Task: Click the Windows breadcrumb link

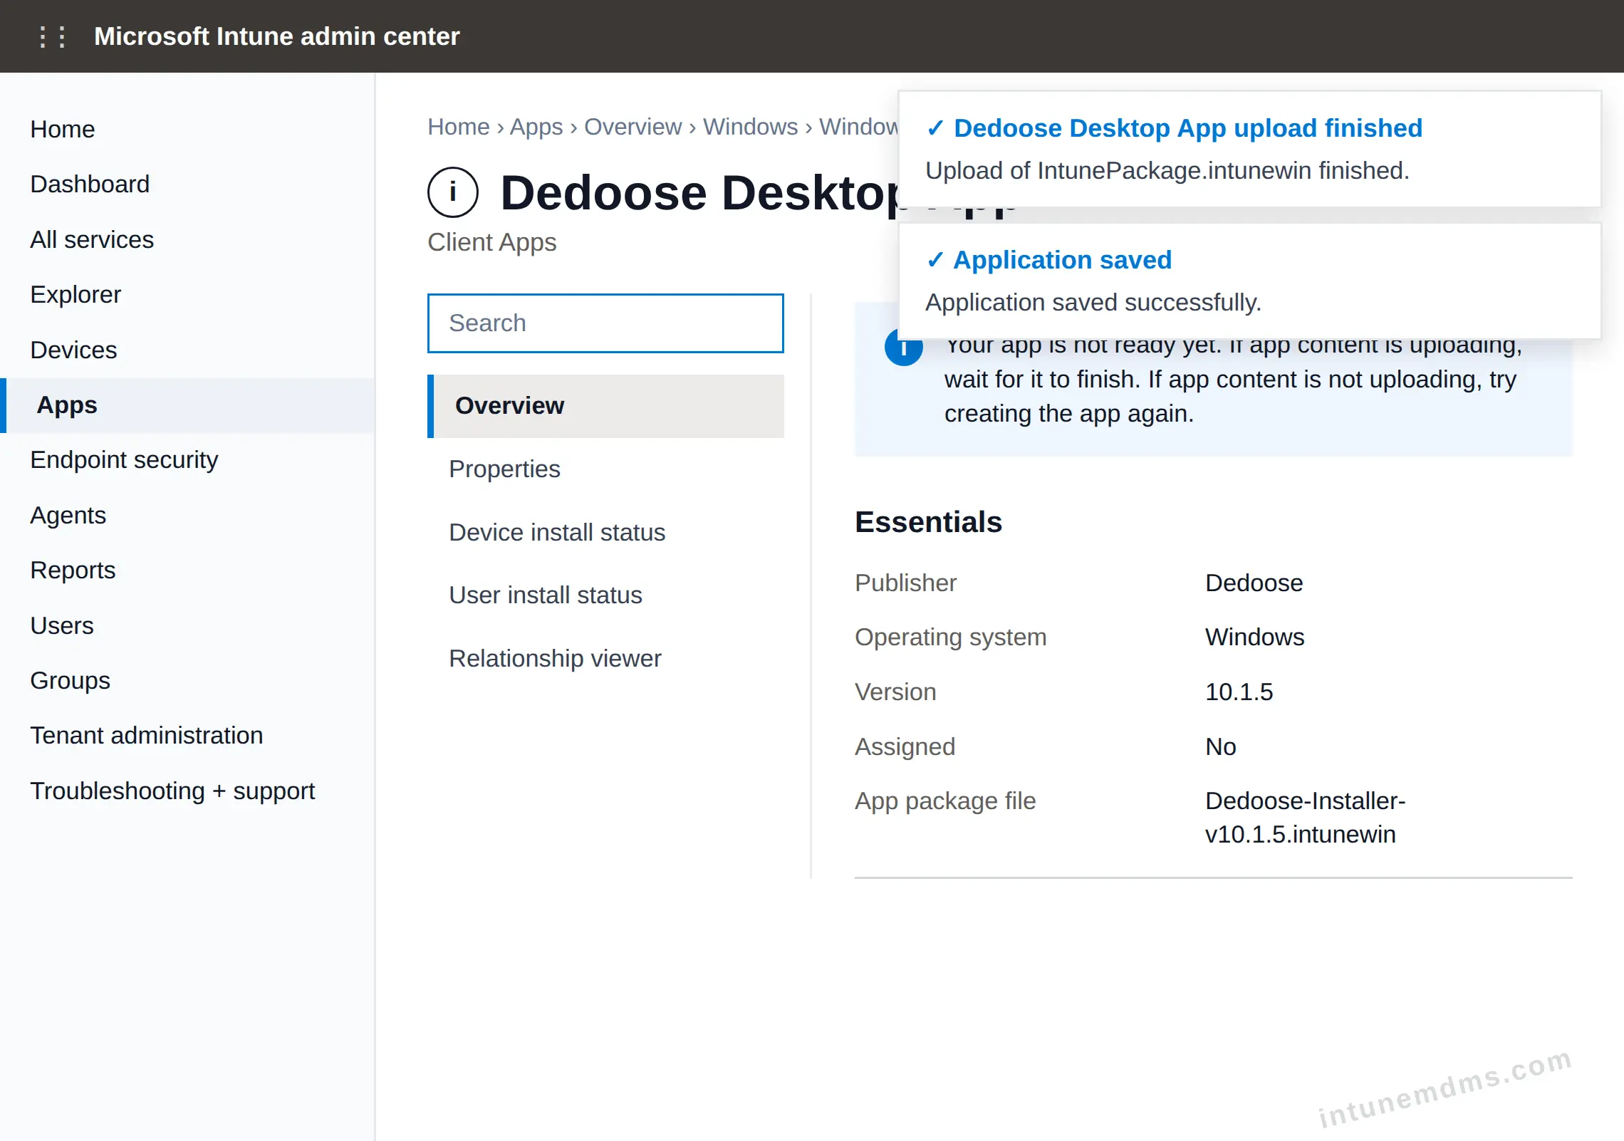Action: [x=751, y=127]
